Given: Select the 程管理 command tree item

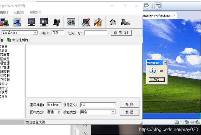Looking at the screenshot, I should (5, 63).
